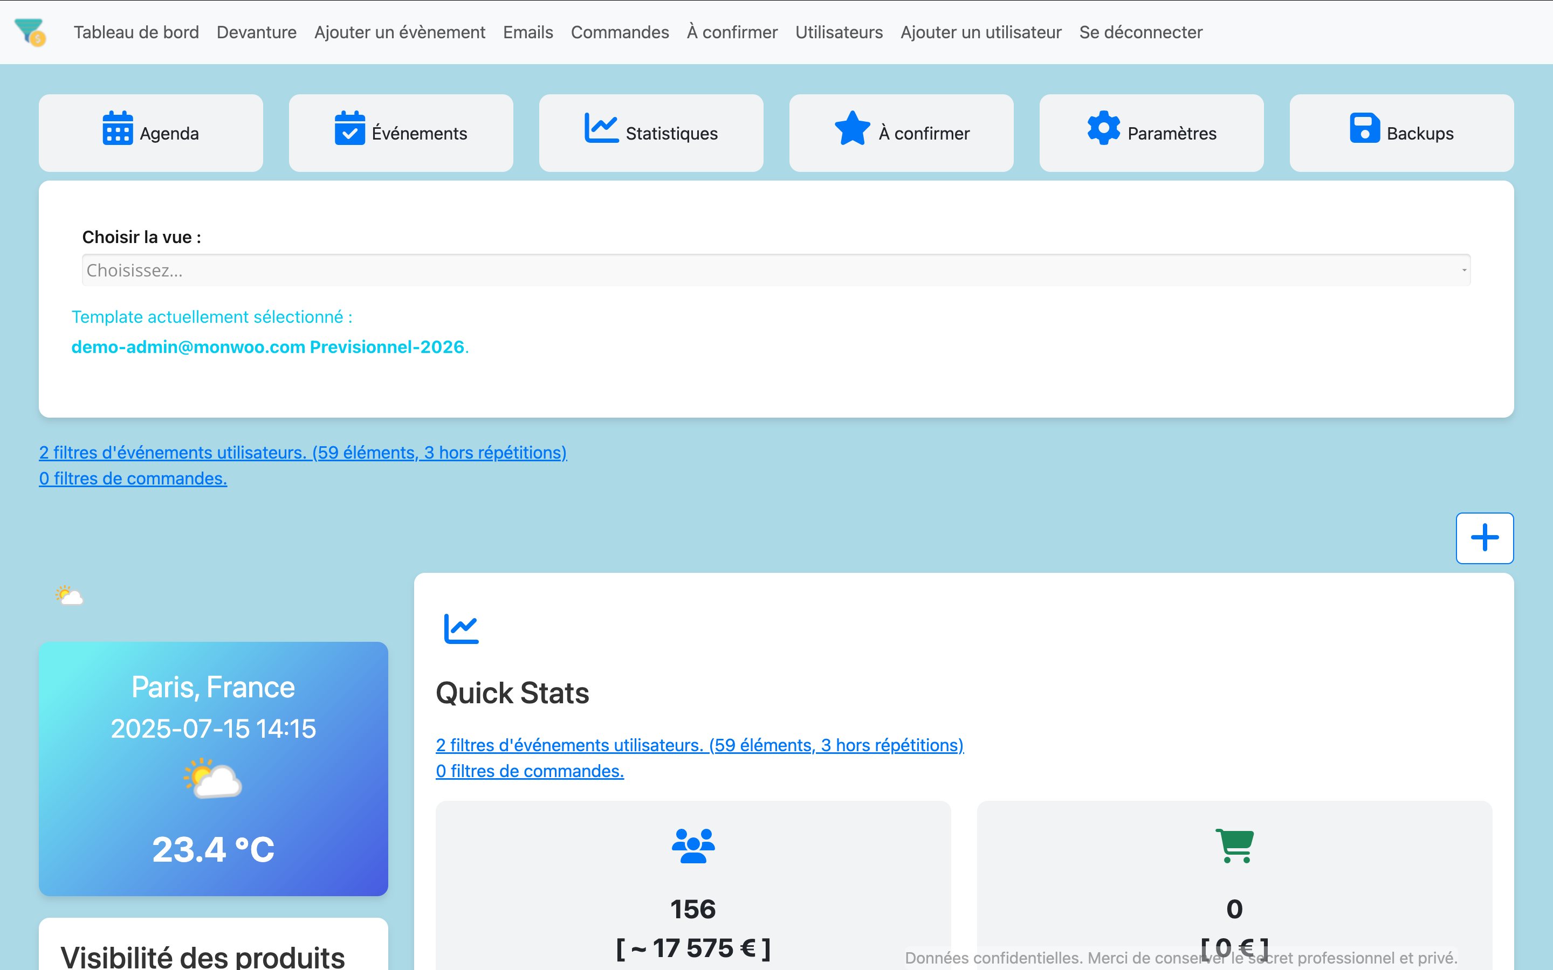Click the users group icon above 156
Image resolution: width=1553 pixels, height=970 pixels.
point(693,846)
